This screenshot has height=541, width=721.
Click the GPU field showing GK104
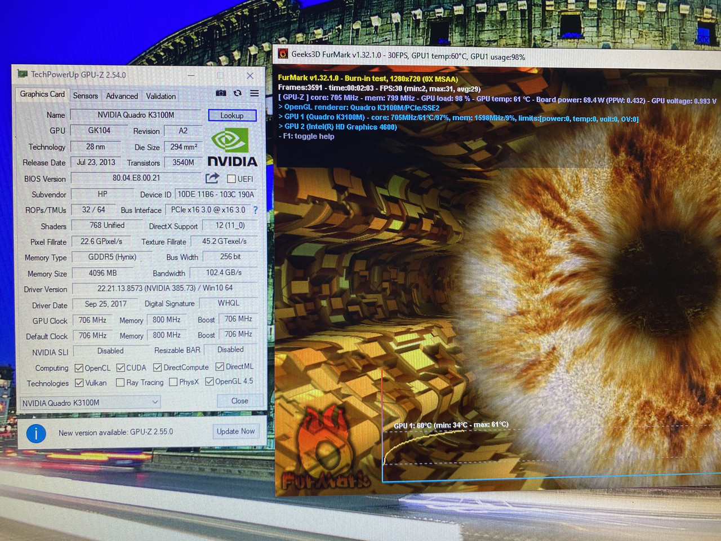pos(99,131)
